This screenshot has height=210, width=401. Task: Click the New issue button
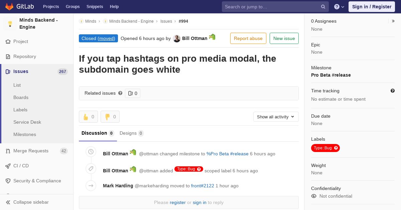pos(284,38)
